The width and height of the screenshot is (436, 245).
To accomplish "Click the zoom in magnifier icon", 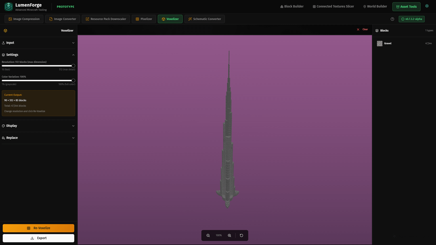I will click(x=229, y=235).
